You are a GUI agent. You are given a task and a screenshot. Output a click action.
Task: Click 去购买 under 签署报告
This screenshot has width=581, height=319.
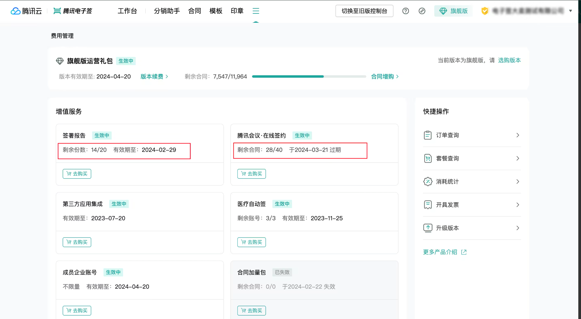77,174
